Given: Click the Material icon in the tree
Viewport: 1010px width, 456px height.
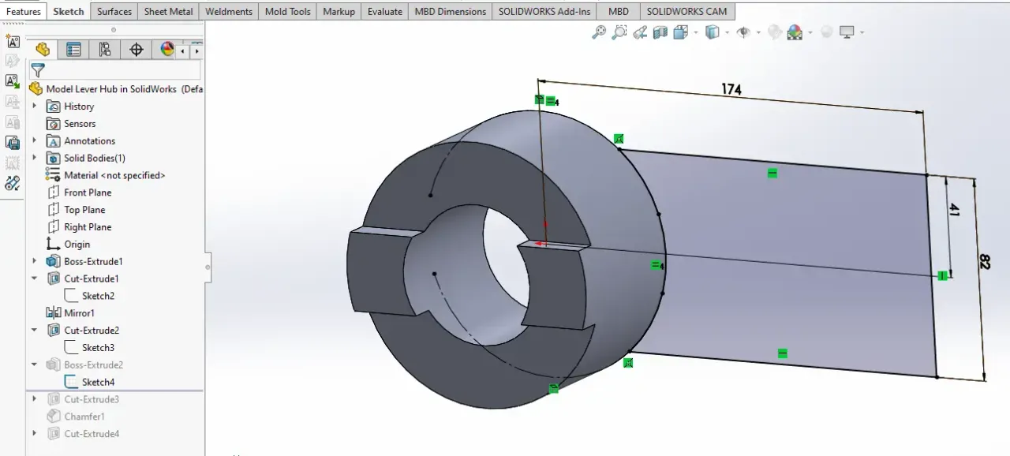Looking at the screenshot, I should (53, 175).
